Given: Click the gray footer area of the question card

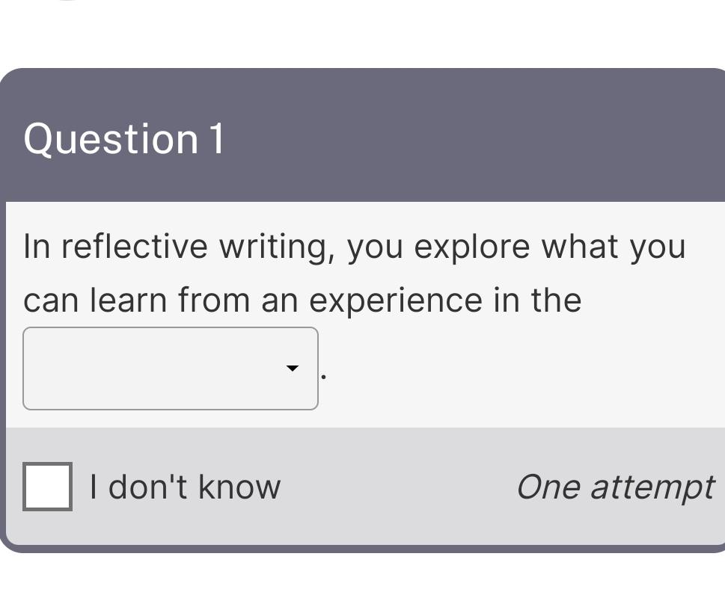Looking at the screenshot, I should point(374,486).
